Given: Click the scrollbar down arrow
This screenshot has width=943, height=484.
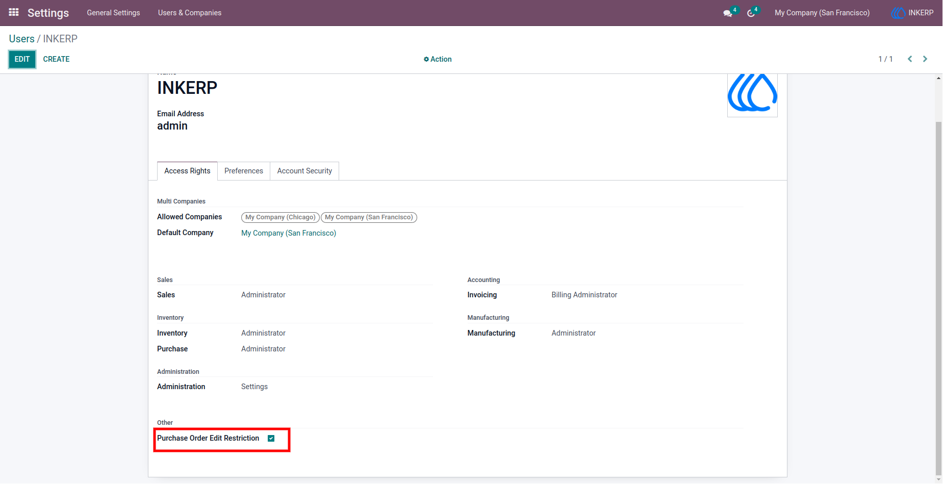Looking at the screenshot, I should [x=938, y=480].
